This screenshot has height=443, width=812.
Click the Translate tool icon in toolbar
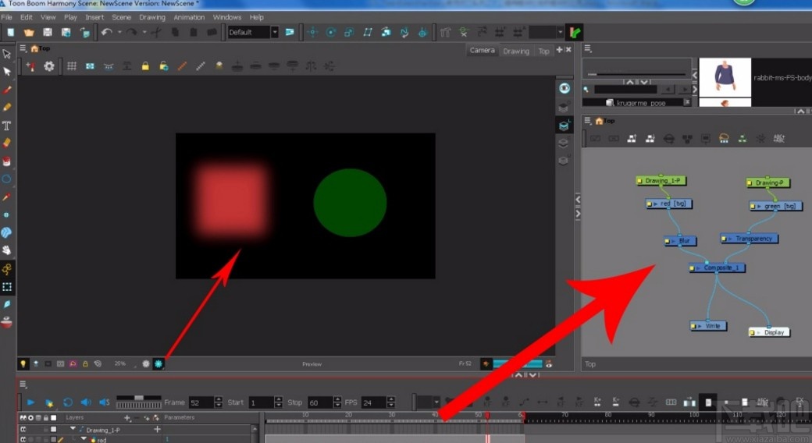coord(313,32)
